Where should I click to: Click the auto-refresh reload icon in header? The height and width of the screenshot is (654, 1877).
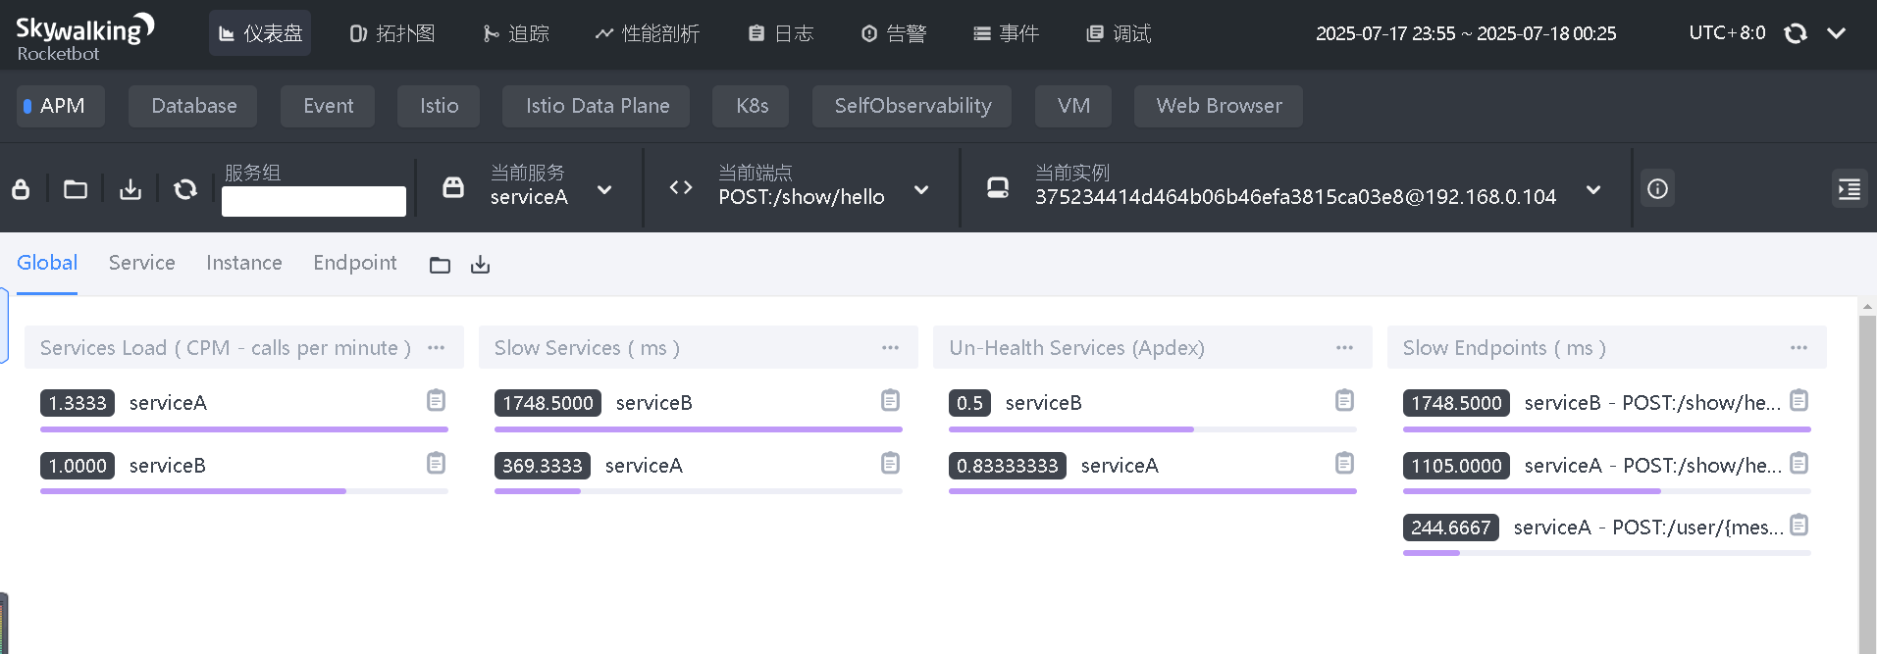[1796, 33]
